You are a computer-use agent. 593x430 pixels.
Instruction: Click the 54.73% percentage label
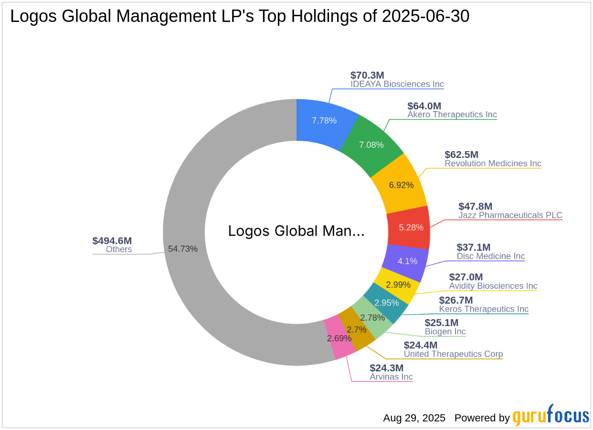[183, 248]
